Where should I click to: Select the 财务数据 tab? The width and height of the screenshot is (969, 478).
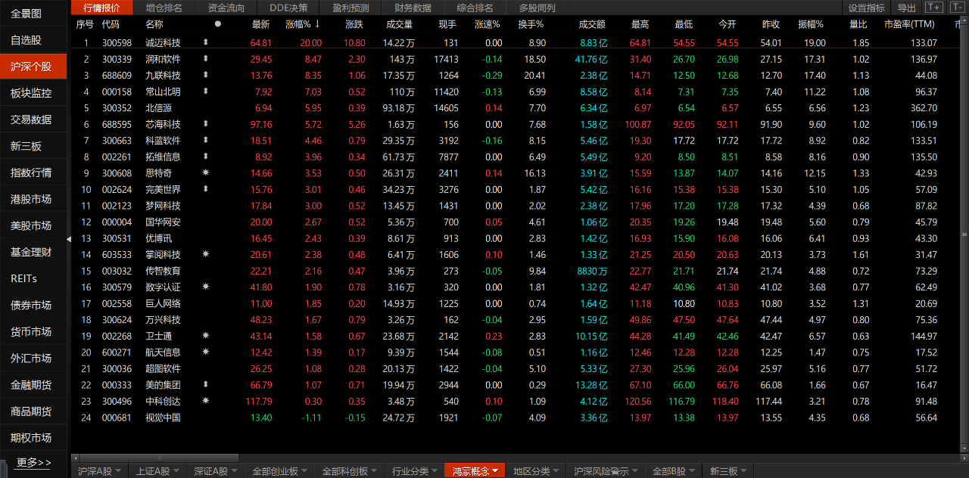pos(413,8)
